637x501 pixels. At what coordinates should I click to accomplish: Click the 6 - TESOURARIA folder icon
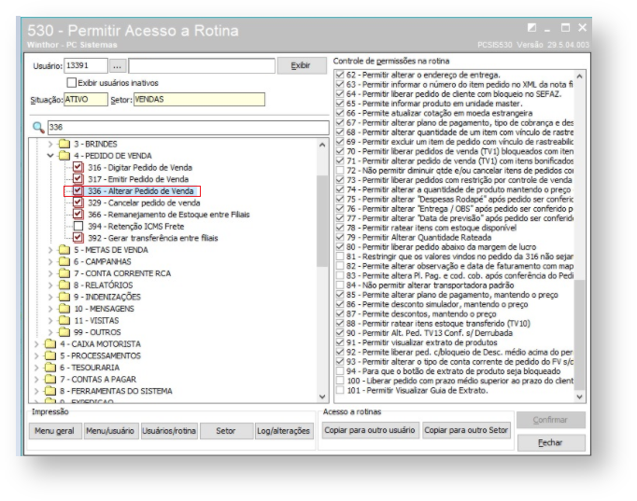[50, 368]
